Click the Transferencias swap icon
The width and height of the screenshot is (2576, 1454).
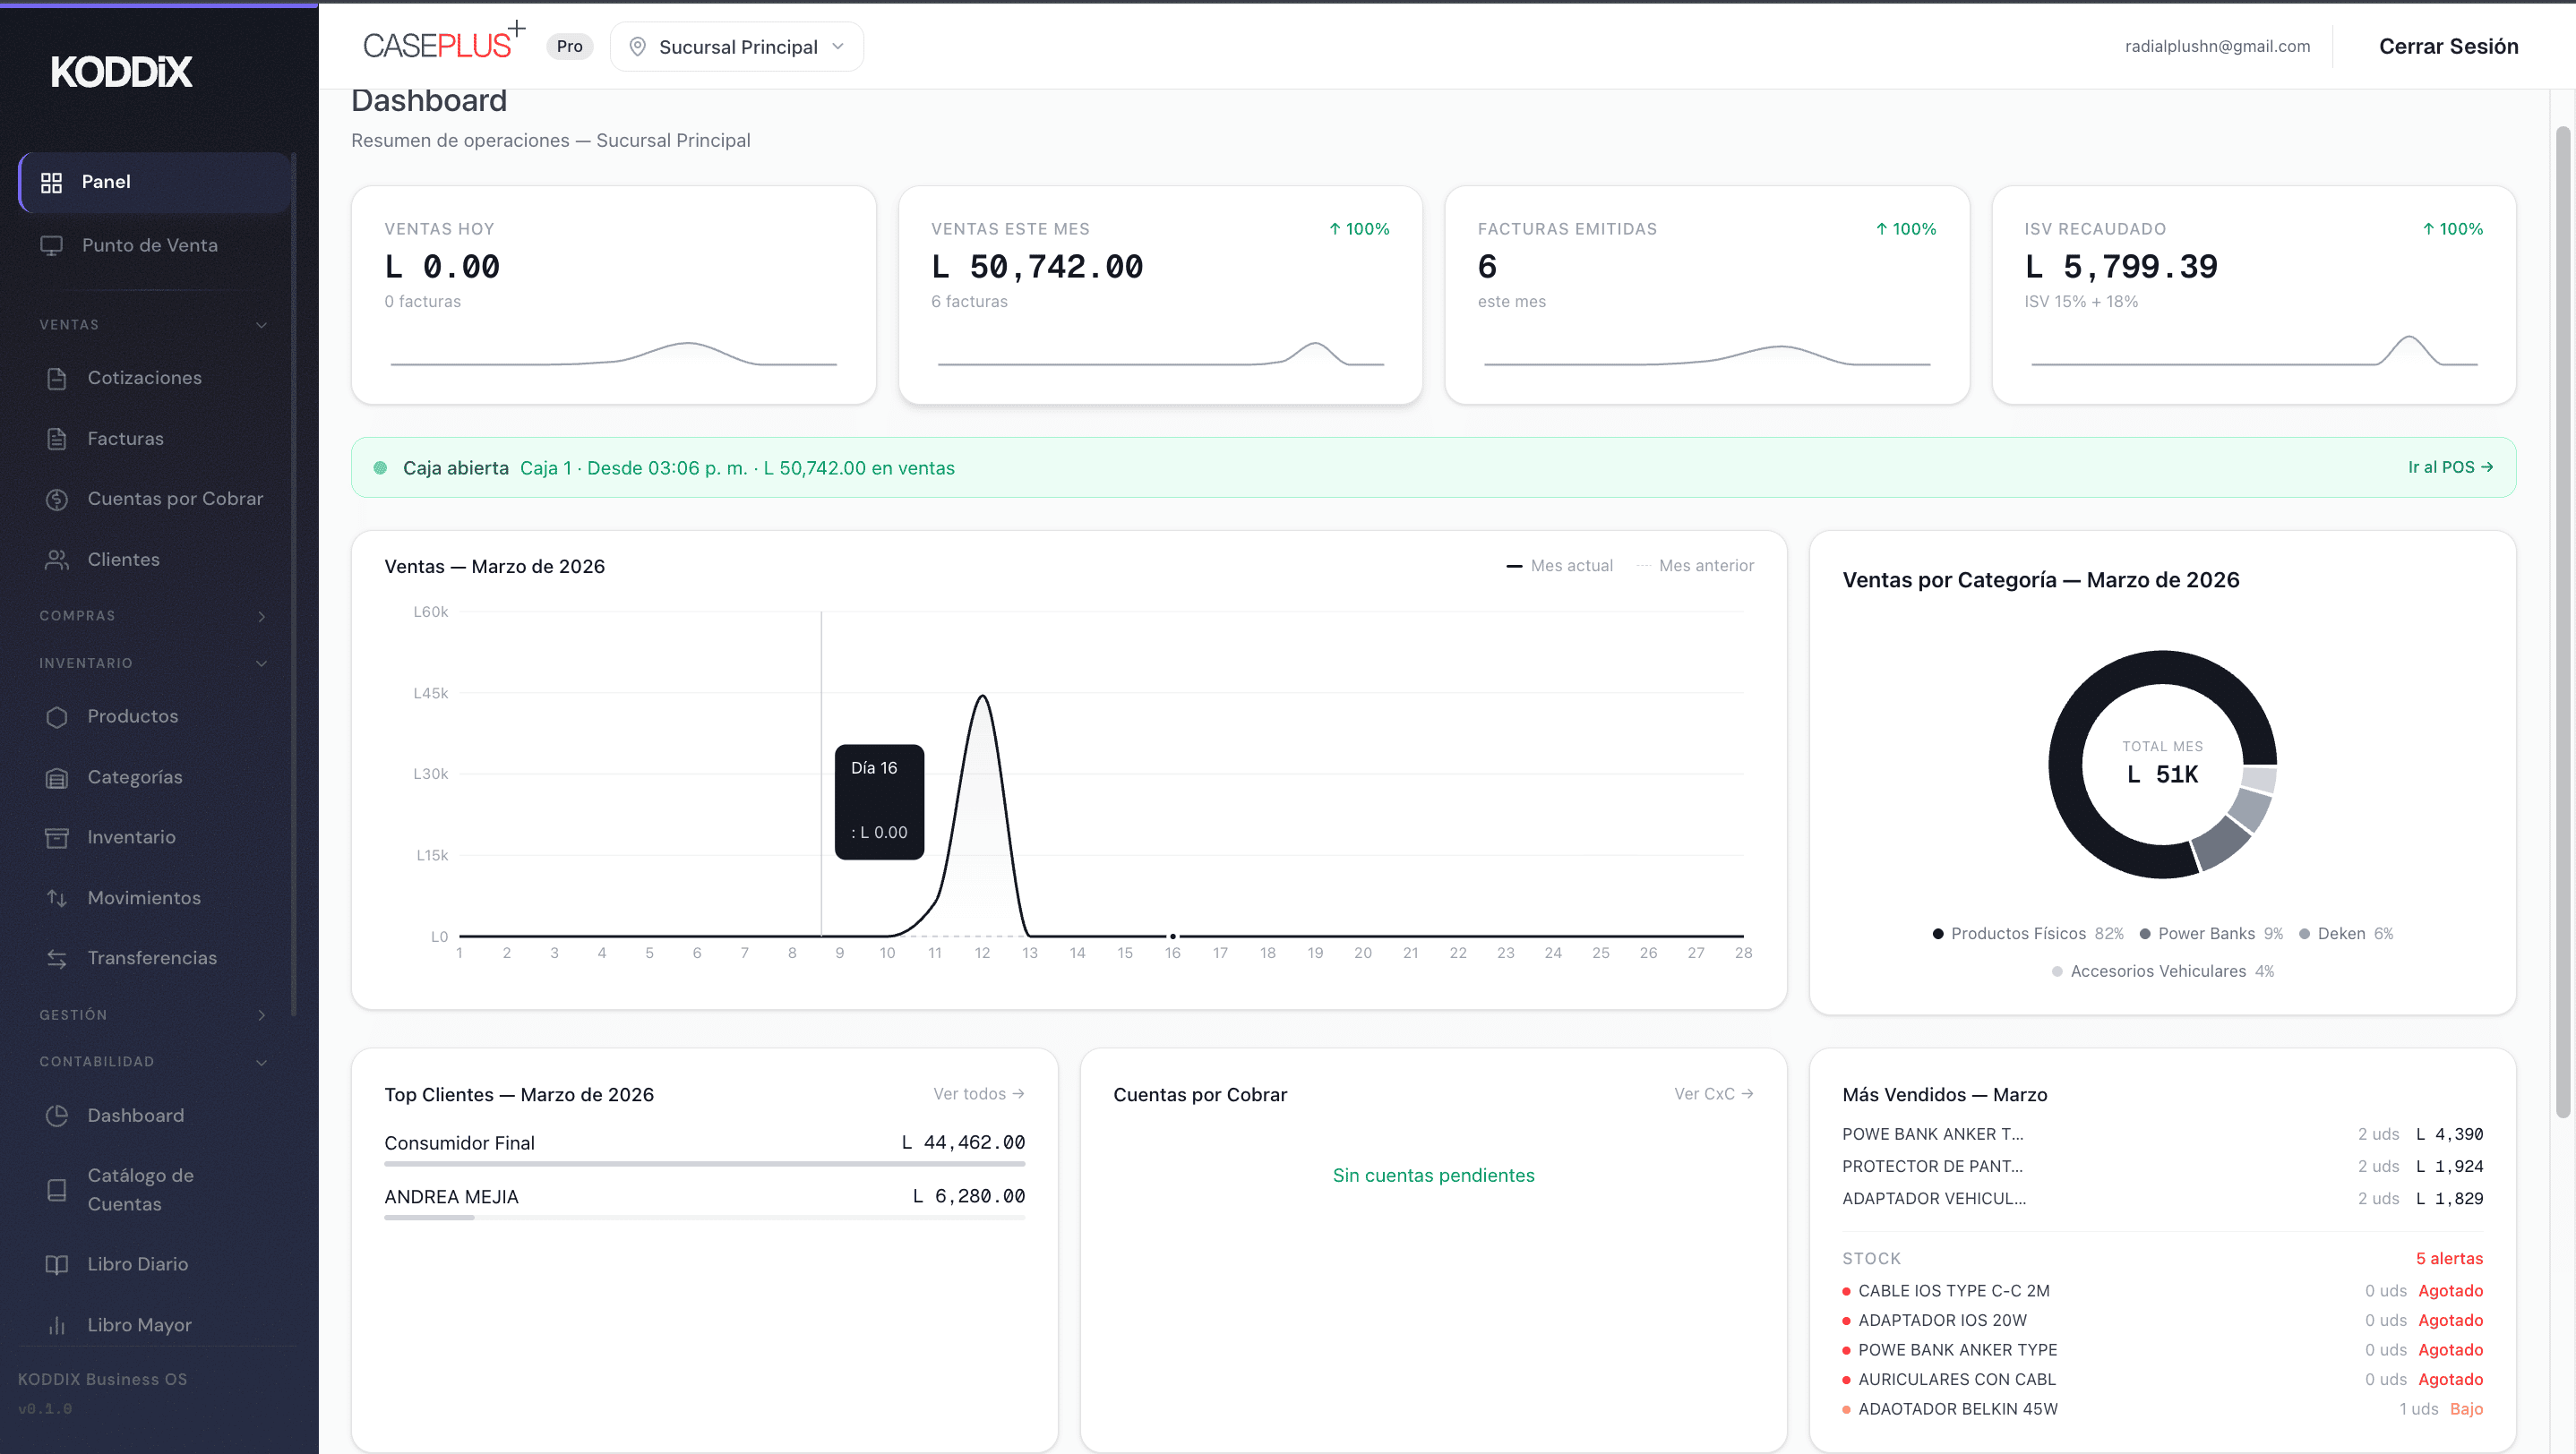(57, 960)
